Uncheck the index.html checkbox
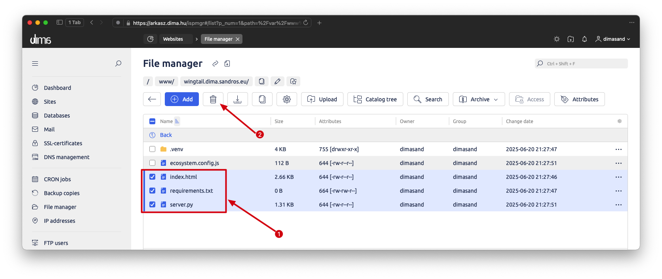Screen dimensions: 662x279 pyautogui.click(x=152, y=177)
